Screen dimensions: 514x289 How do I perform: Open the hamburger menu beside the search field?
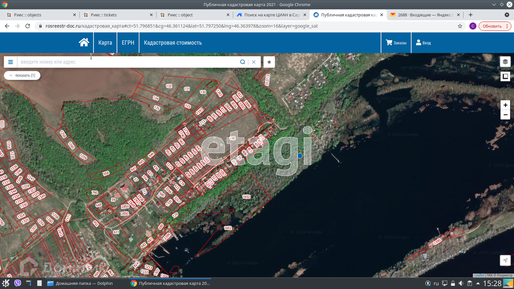click(11, 62)
